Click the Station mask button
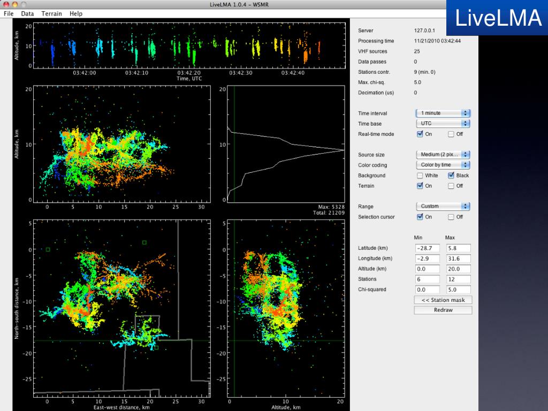 pyautogui.click(x=443, y=300)
